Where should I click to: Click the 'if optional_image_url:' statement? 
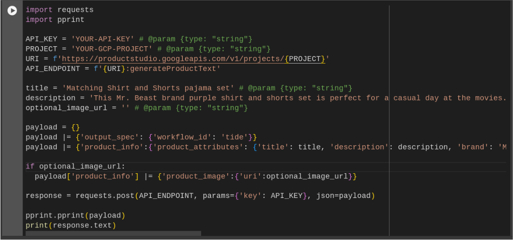[x=75, y=167]
